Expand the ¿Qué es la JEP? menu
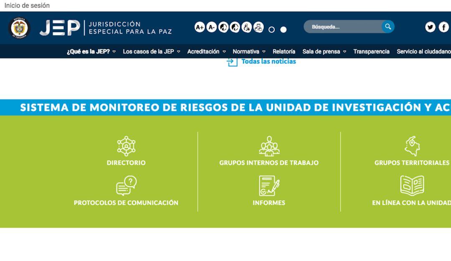This screenshot has width=451, height=261. pos(91,52)
